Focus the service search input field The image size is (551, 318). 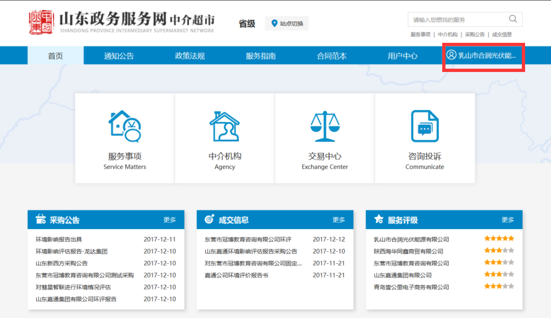pos(457,20)
